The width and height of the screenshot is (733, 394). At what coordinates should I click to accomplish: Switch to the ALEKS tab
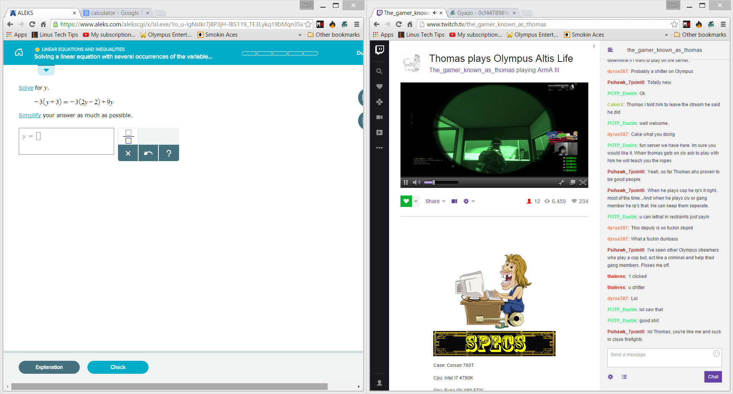42,13
